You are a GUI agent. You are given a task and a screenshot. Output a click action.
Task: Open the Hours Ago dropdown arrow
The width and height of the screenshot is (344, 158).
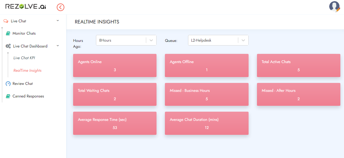151,40
